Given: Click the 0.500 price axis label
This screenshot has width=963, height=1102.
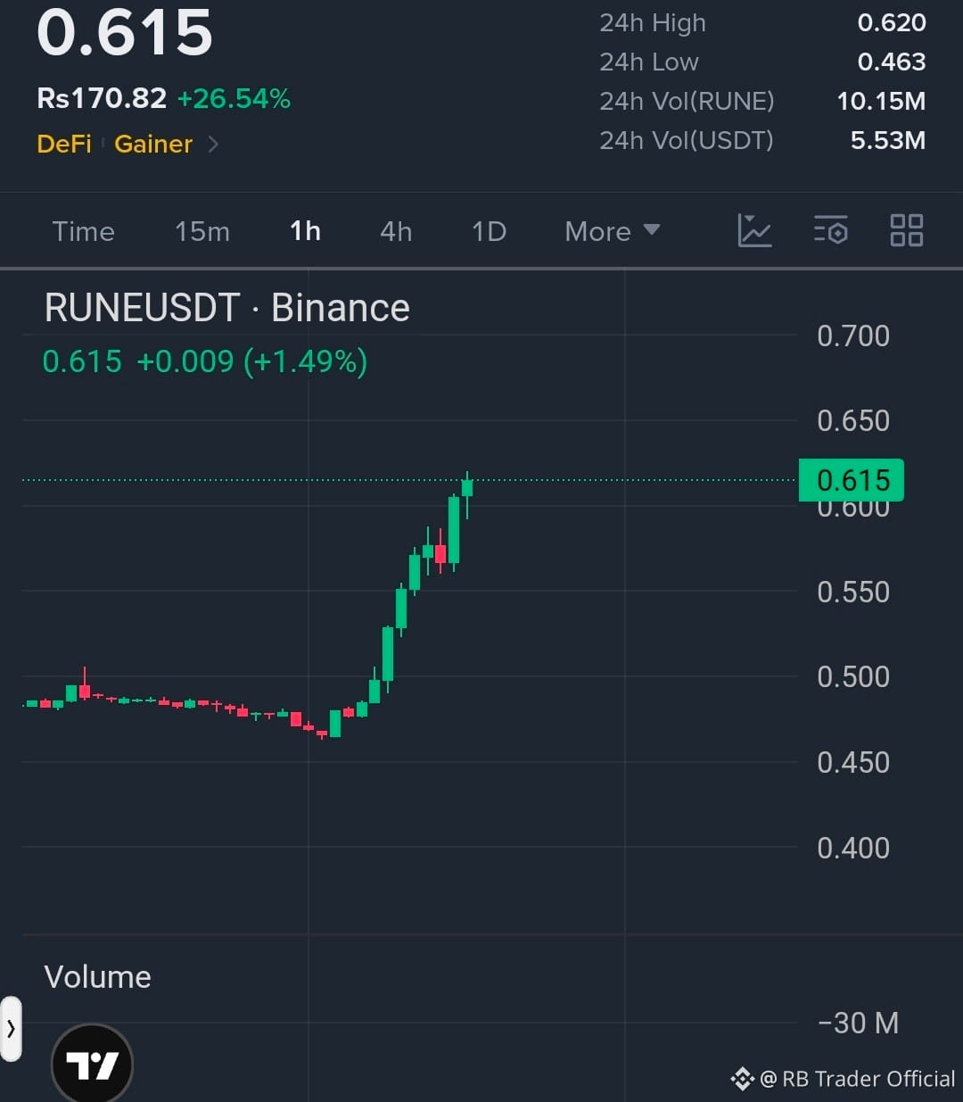Looking at the screenshot, I should 853,677.
